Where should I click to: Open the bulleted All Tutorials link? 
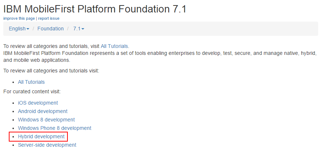click(31, 82)
